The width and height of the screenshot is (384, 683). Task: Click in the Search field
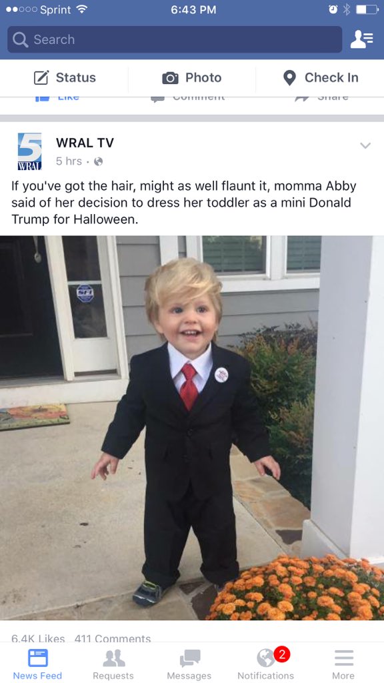pos(175,39)
